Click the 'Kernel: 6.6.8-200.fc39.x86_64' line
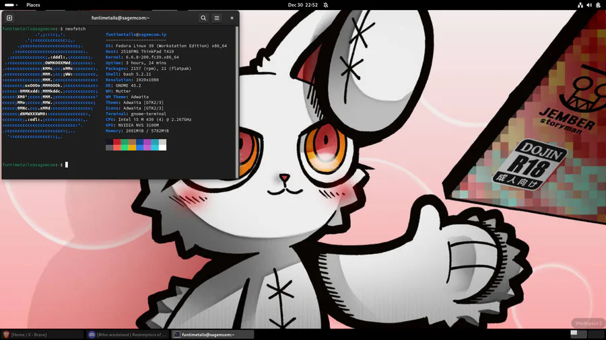606x340 pixels. point(142,57)
